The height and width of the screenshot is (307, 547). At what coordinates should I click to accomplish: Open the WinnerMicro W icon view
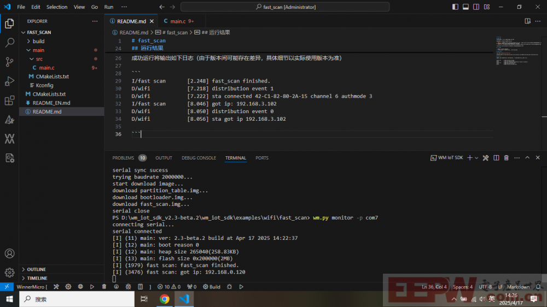[9, 139]
